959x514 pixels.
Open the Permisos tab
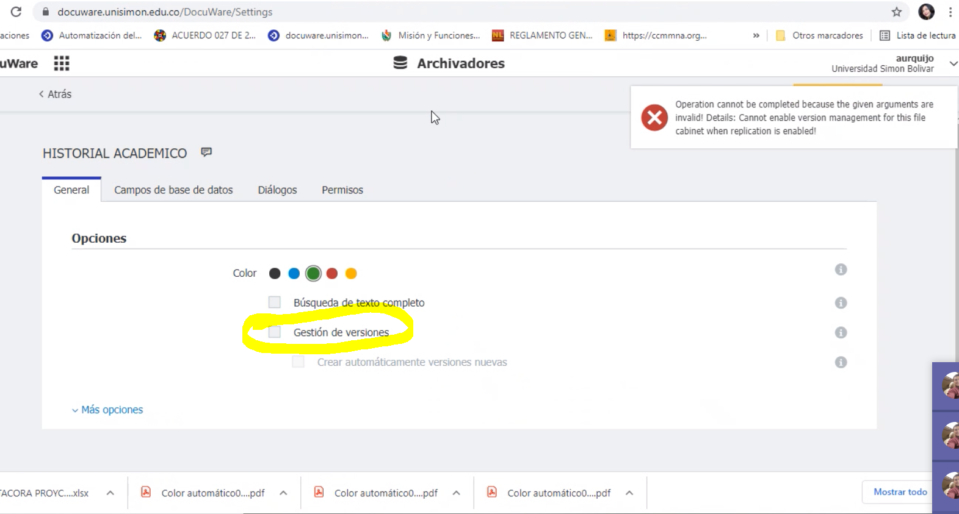pos(342,190)
